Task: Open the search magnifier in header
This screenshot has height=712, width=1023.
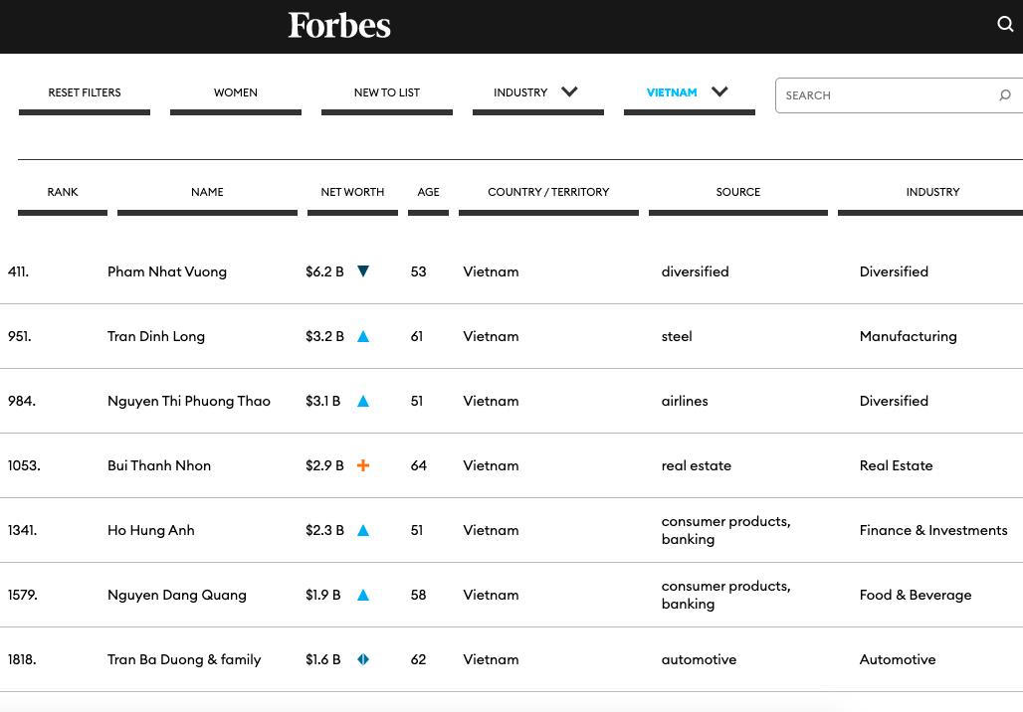Action: [x=1005, y=24]
